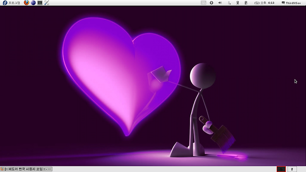Open the wrench and screwdriver tools icon

(x=47, y=3)
